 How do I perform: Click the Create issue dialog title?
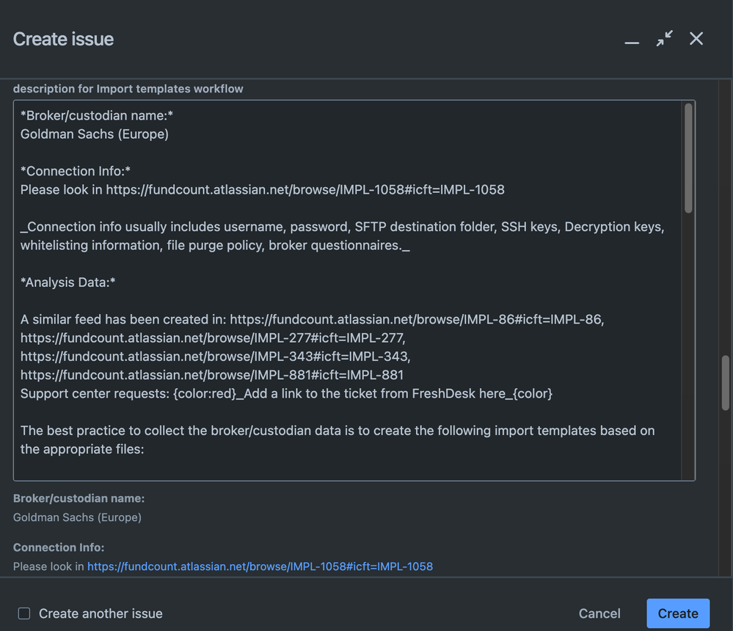64,39
